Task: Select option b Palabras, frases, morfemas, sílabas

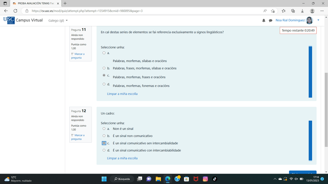Action: (104, 68)
